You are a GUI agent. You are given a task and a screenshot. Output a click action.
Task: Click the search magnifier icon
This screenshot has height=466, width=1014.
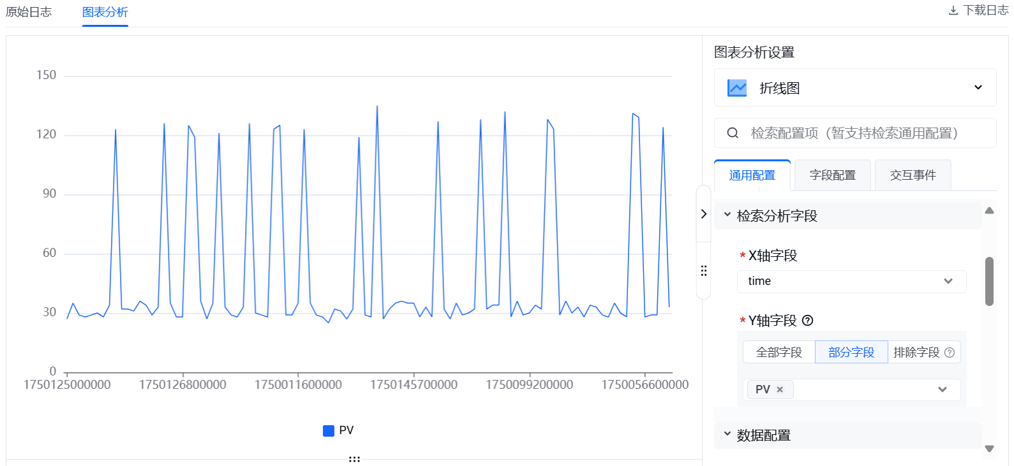click(733, 133)
